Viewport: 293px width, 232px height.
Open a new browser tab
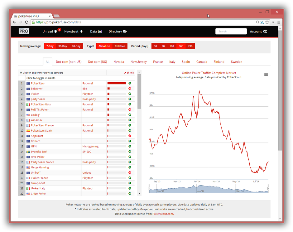point(56,16)
